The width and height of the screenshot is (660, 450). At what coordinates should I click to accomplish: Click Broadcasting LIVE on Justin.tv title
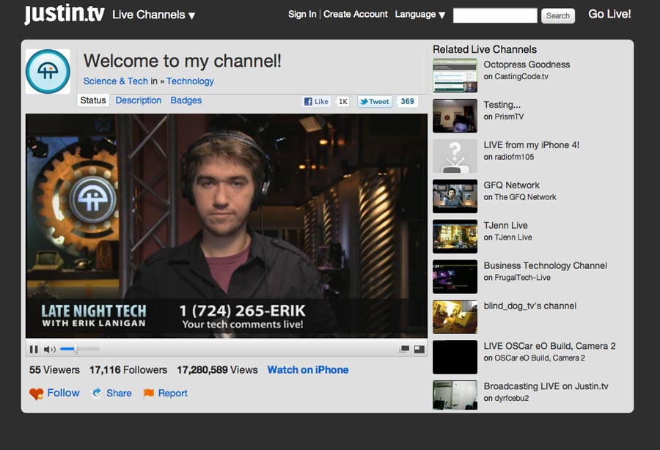(546, 386)
